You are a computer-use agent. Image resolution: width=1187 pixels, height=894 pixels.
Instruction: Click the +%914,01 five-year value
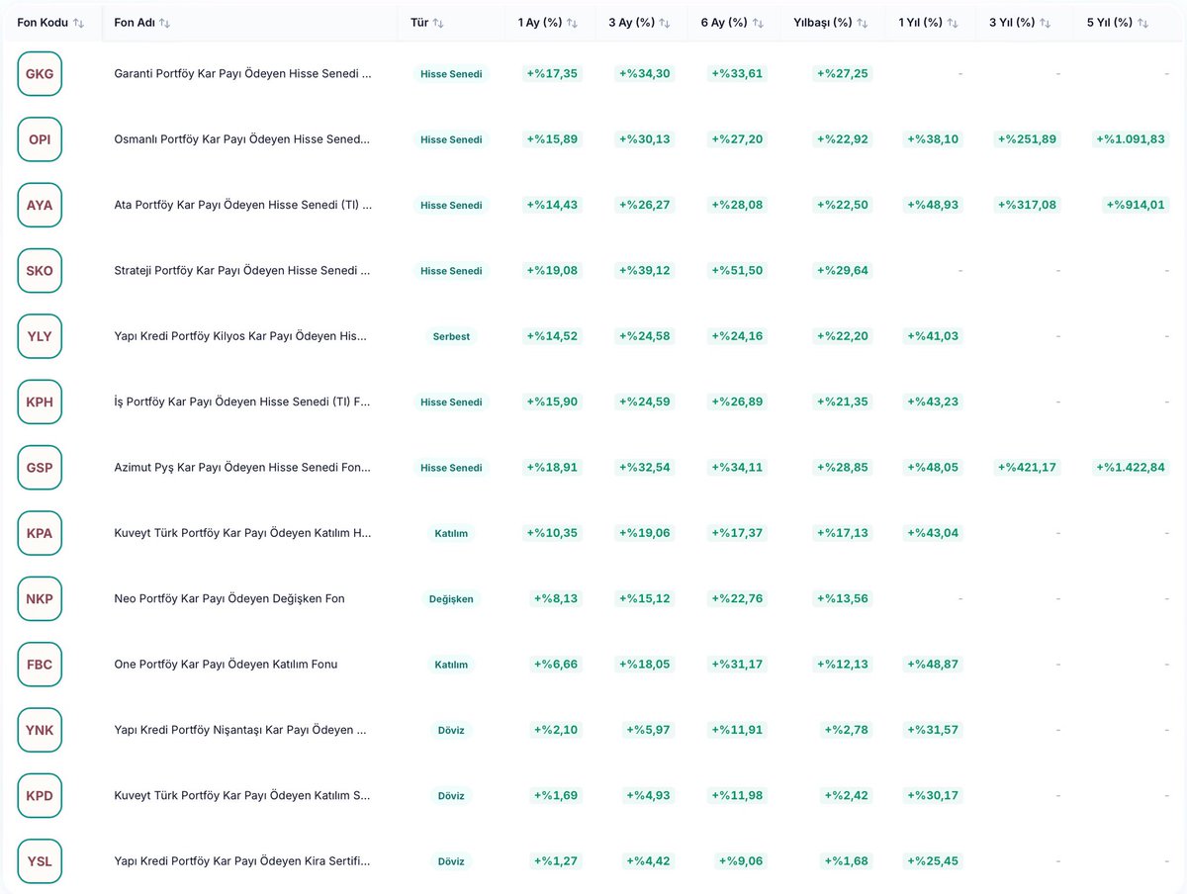(x=1137, y=205)
